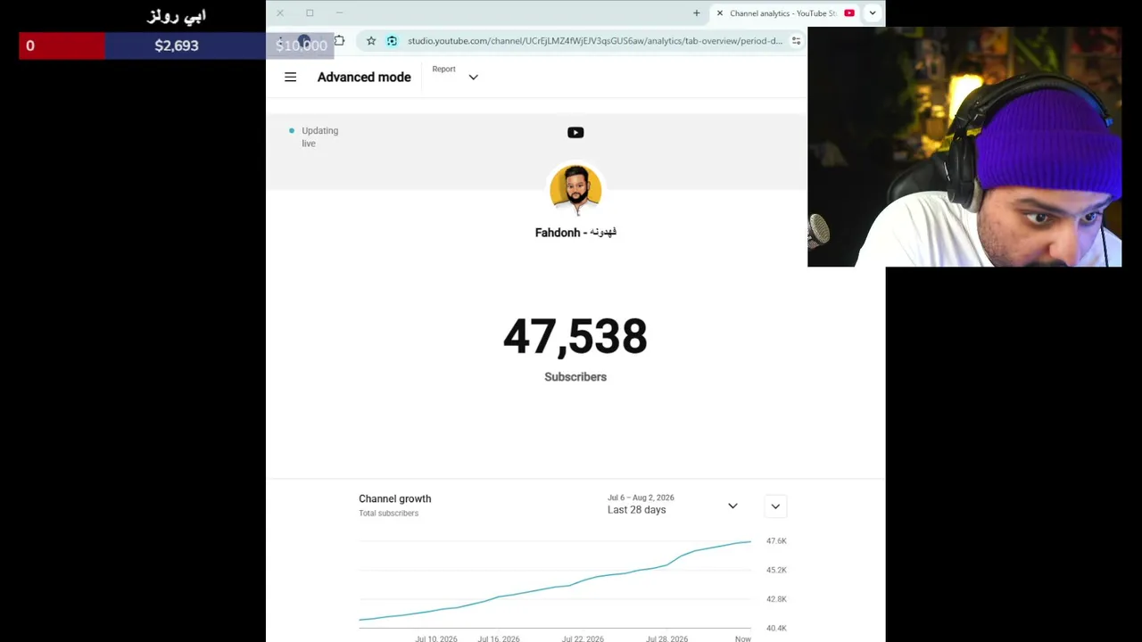Open the extensions puzzle icon in the browser toolbar
Screen dimensions: 1142x642
tap(339, 41)
